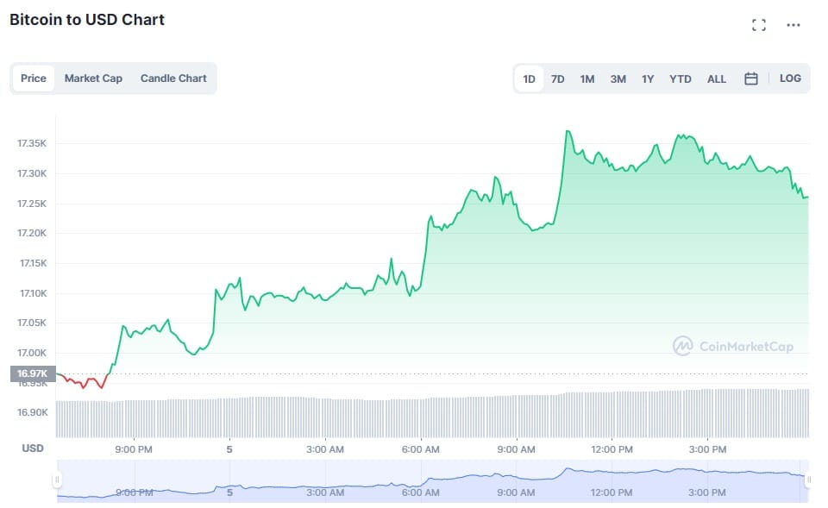This screenshot has width=828, height=508.
Task: Select the 1M time range
Action: (587, 78)
